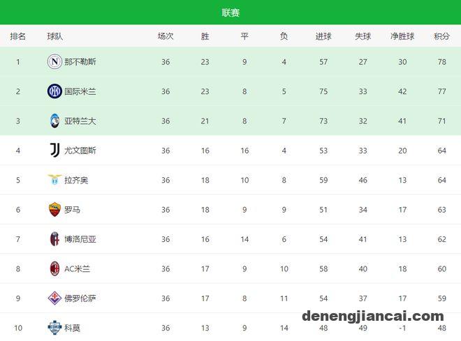Viewport: 461px width, 341px height.
Task: Open the 佛罗伦萨 team name link
Action: tap(80, 298)
